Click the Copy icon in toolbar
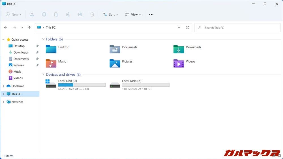Image resolution: width=283 pixels, height=159 pixels. (44, 14)
